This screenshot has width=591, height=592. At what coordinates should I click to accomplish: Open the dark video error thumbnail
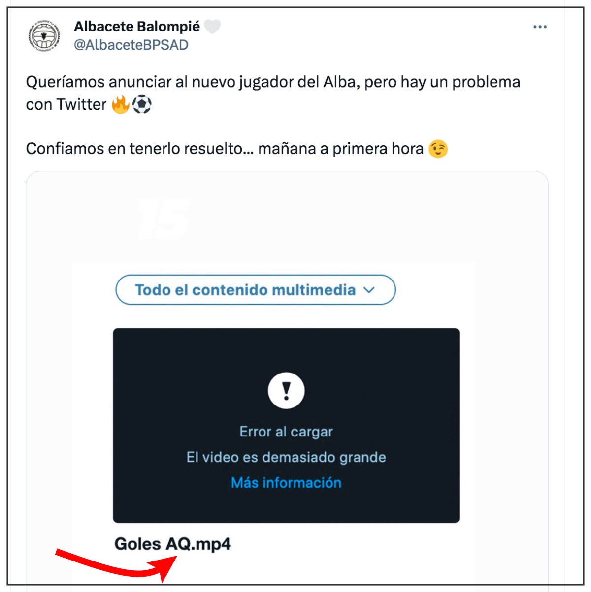[286, 425]
